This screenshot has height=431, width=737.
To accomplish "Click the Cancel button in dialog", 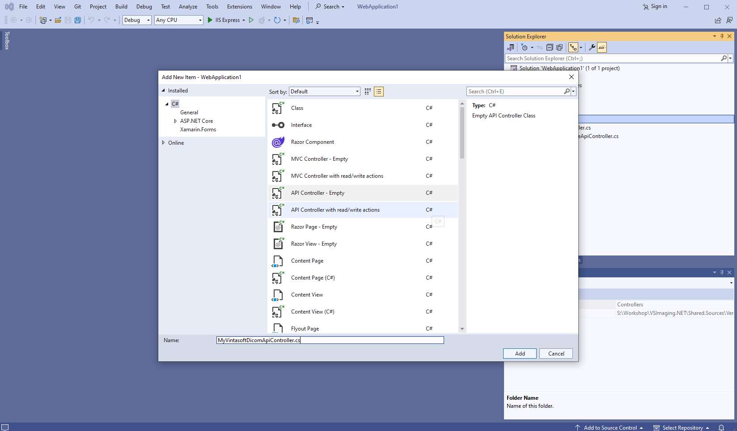I will (x=556, y=354).
